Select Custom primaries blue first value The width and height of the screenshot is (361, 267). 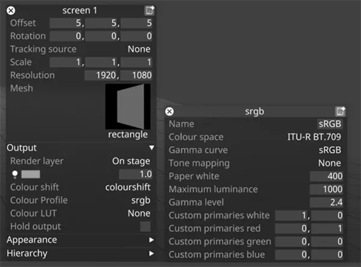292,255
